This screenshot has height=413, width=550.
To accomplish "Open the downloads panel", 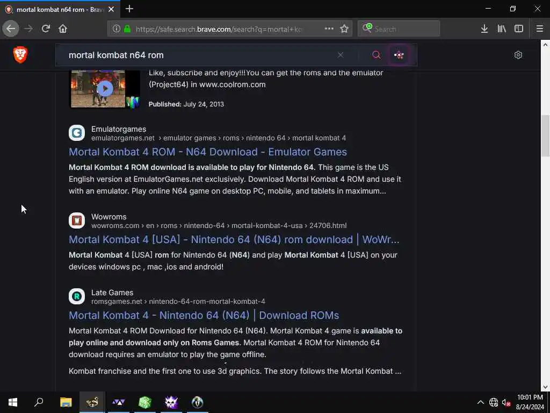I will click(484, 29).
